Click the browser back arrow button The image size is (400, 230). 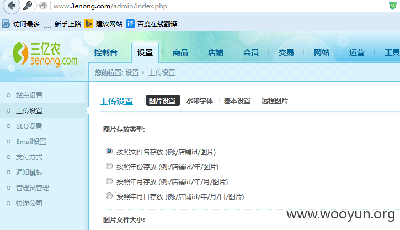coord(11,6)
